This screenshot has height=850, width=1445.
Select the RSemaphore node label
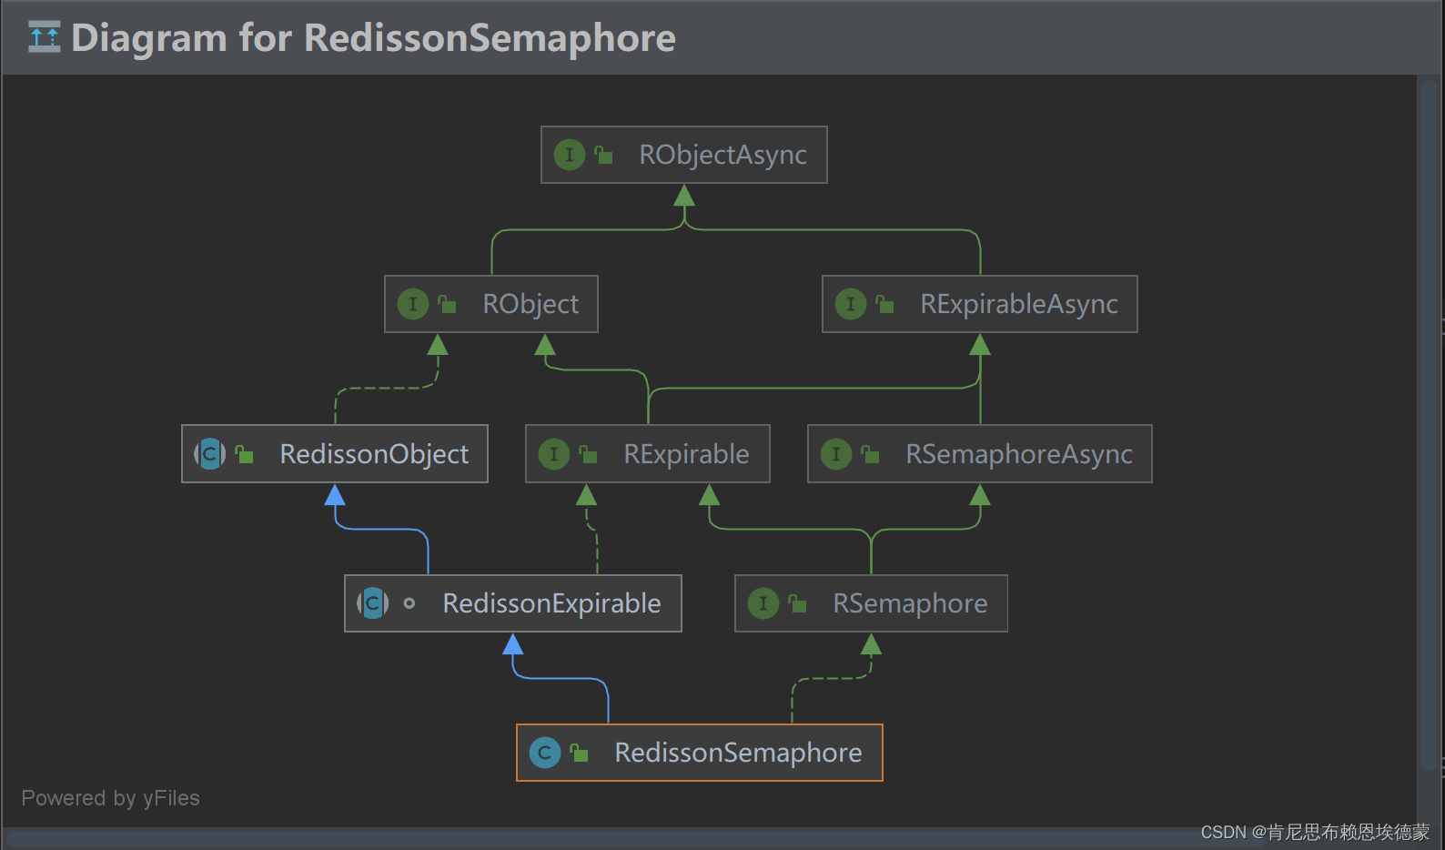click(910, 603)
